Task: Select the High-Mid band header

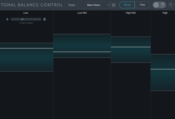Action: [131, 13]
